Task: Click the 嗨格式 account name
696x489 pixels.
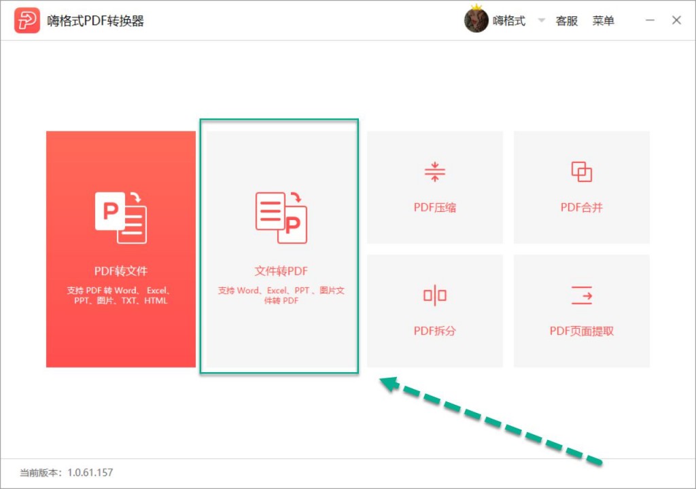Action: 509,21
